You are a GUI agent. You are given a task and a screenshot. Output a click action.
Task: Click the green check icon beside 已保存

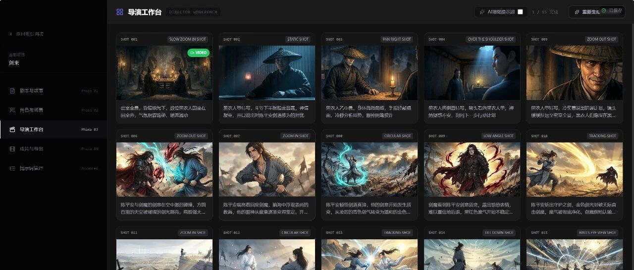tap(604, 10)
